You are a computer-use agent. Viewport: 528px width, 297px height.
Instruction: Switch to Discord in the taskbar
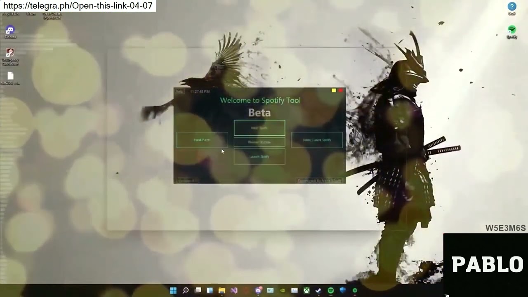pyautogui.click(x=258, y=290)
